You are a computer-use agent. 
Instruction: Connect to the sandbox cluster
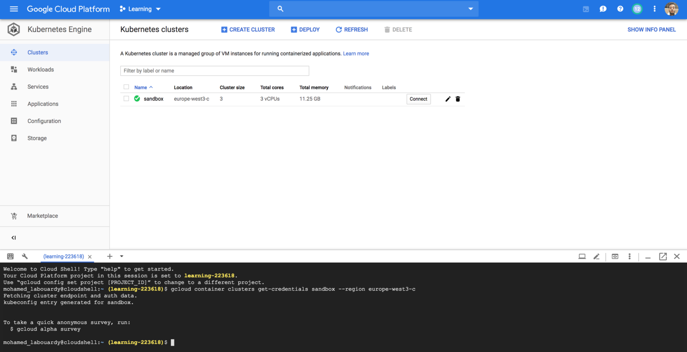click(x=419, y=99)
